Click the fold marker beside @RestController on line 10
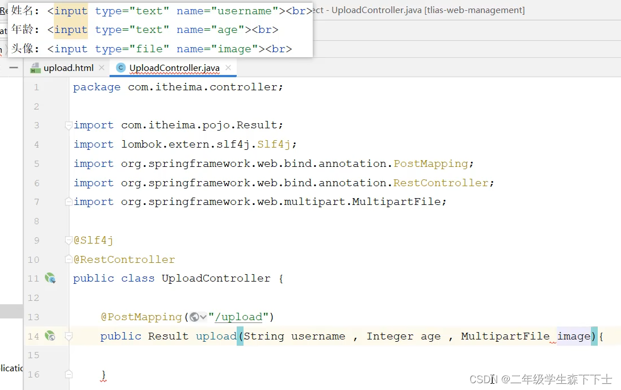621x390 pixels. coord(68,259)
